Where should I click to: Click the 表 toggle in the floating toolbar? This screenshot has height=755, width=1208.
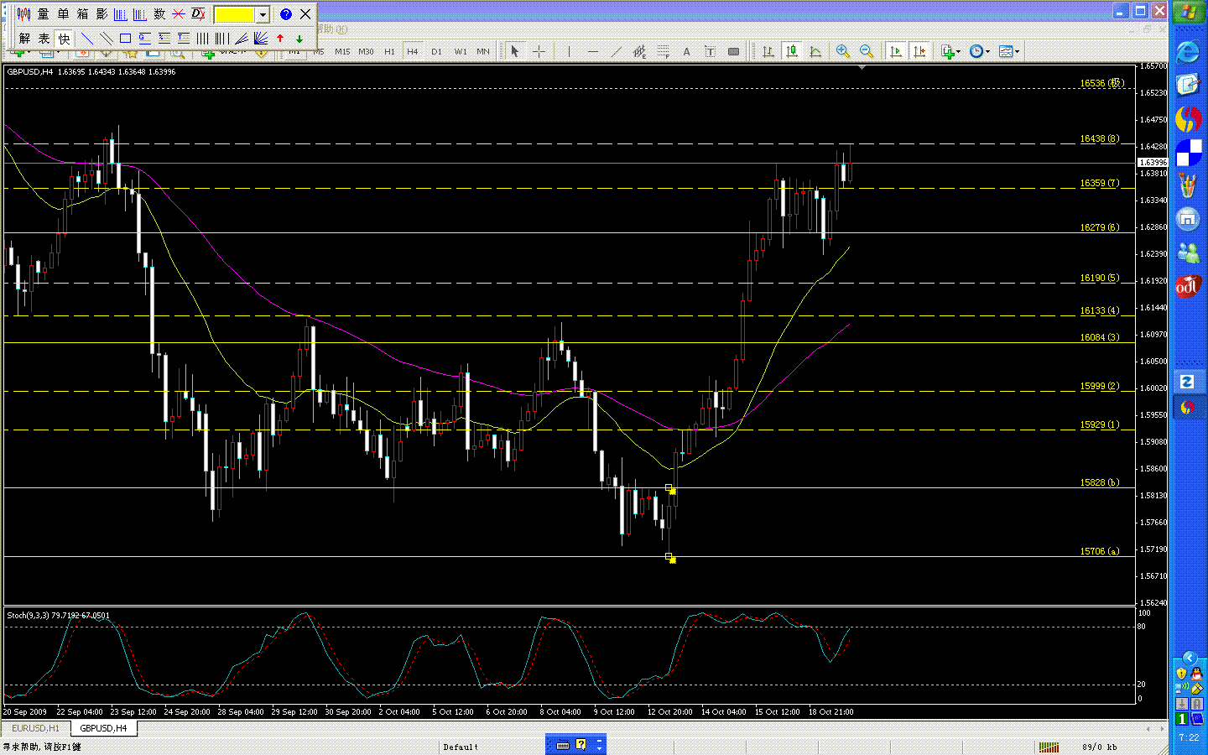44,39
